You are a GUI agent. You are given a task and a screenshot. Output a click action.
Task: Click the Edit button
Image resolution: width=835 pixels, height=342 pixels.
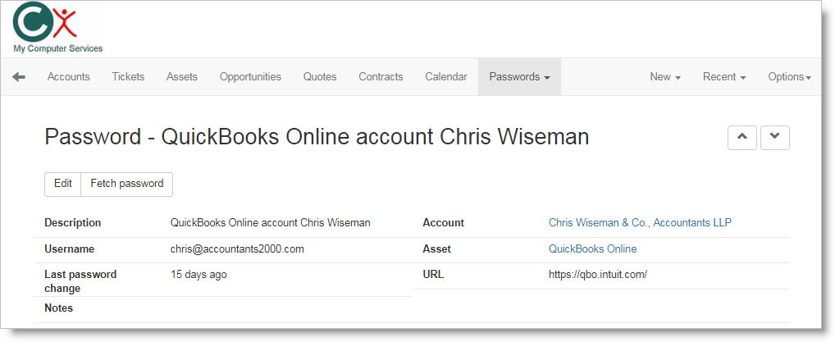coord(63,184)
